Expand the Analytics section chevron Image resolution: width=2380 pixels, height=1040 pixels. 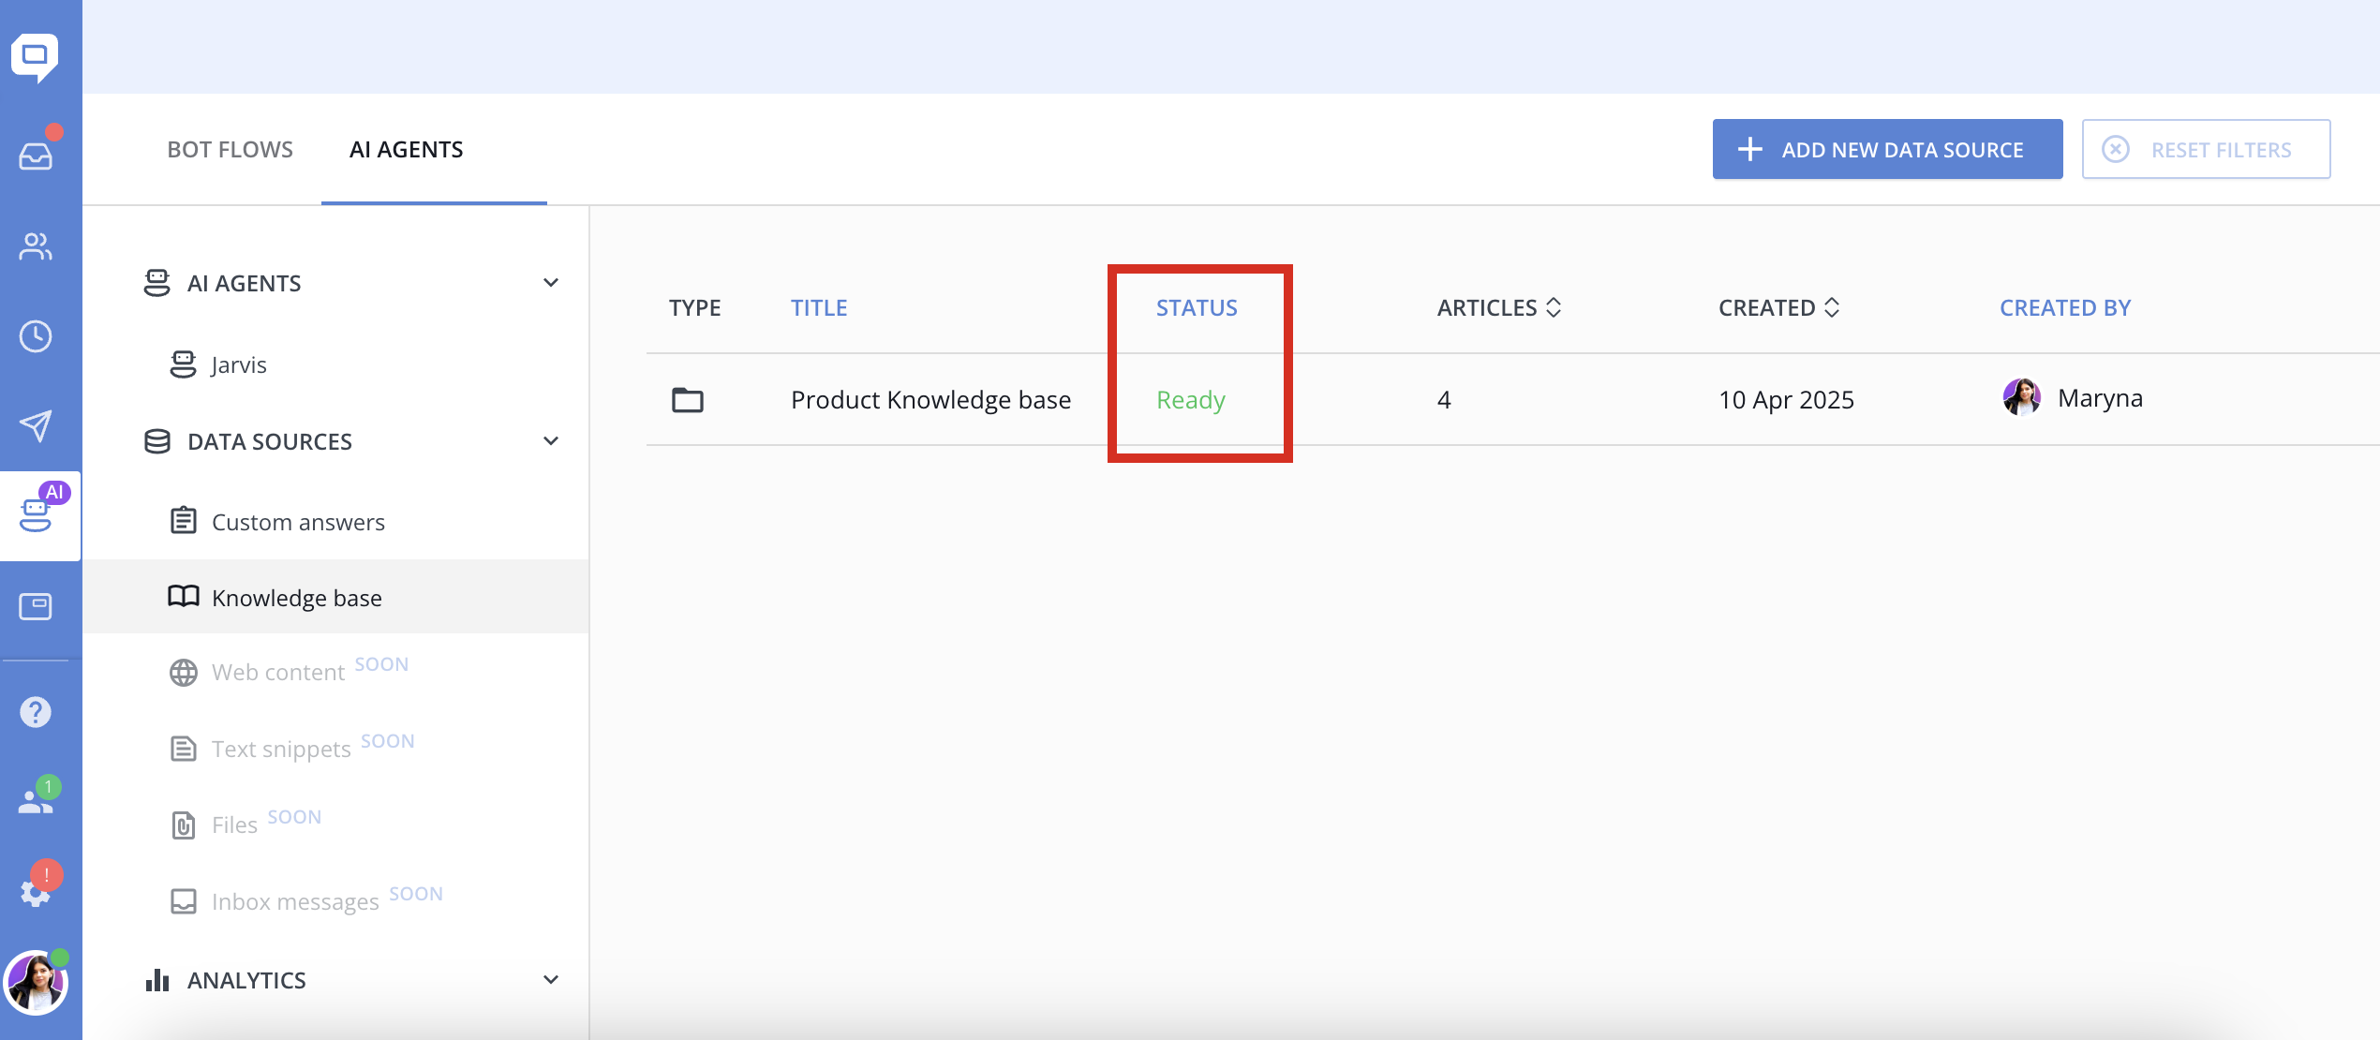point(551,980)
